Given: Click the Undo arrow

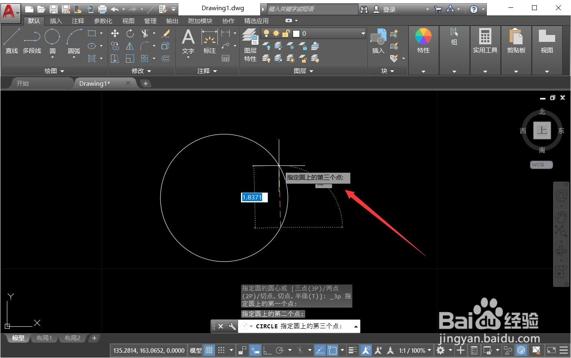Looking at the screenshot, I should pyautogui.click(x=115, y=9).
